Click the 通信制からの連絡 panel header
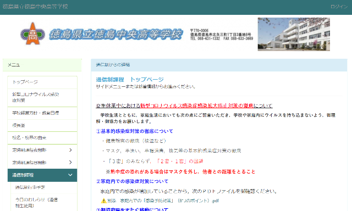Viewport: 352px width, 211px height. pyautogui.click(x=219, y=65)
